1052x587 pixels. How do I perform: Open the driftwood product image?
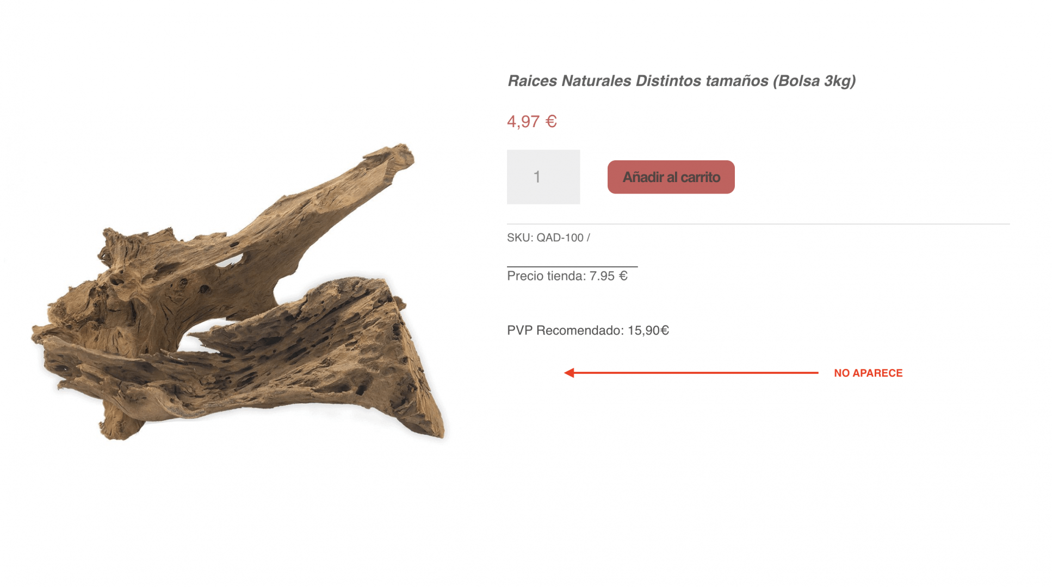tap(239, 292)
